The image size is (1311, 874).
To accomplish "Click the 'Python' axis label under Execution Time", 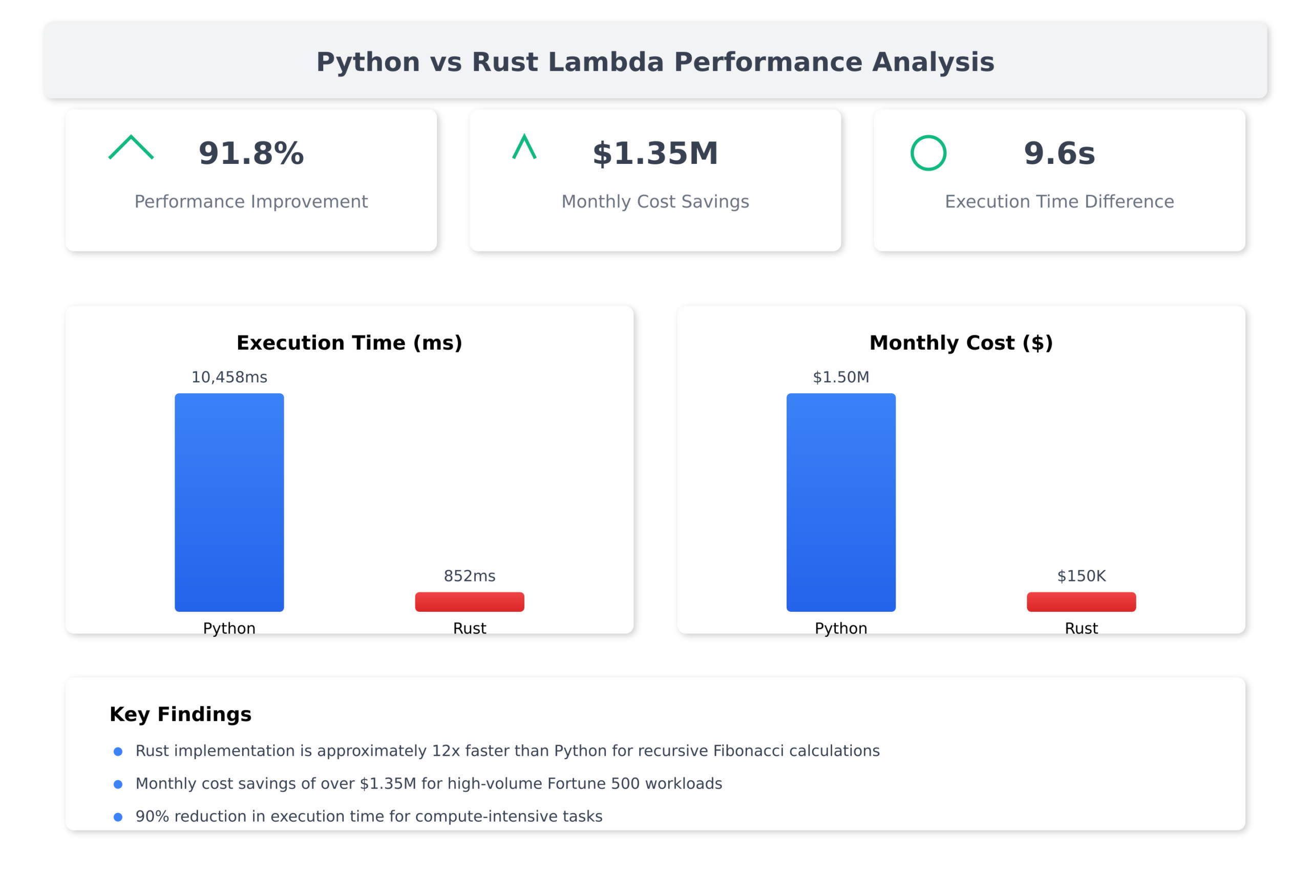I will coord(229,629).
